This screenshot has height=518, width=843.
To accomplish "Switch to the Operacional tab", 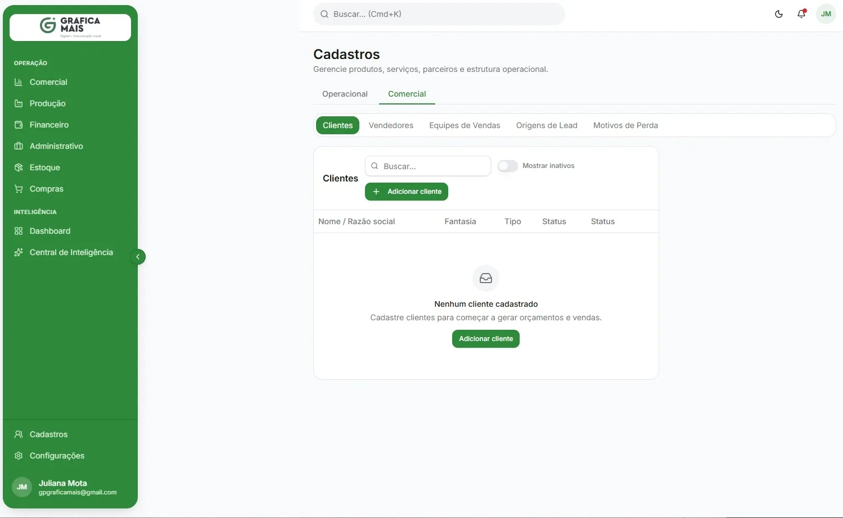I will coord(345,94).
